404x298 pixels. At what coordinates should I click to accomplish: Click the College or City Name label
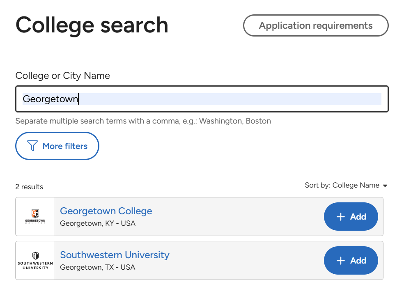pos(62,76)
